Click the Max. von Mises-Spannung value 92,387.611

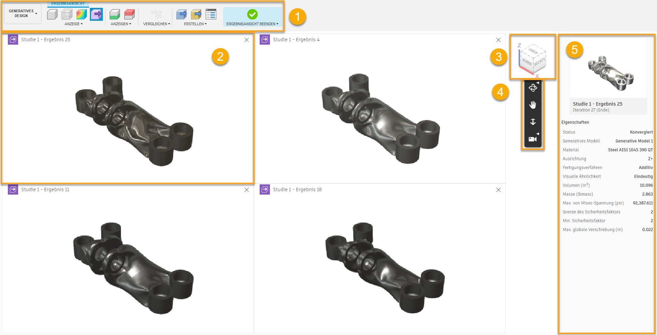643,203
